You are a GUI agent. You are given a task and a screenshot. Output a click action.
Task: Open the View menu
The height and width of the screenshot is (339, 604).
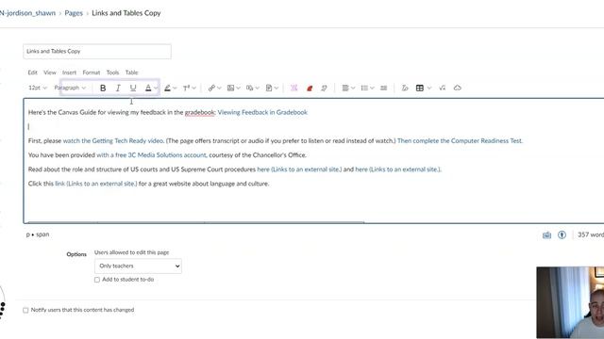50,73
